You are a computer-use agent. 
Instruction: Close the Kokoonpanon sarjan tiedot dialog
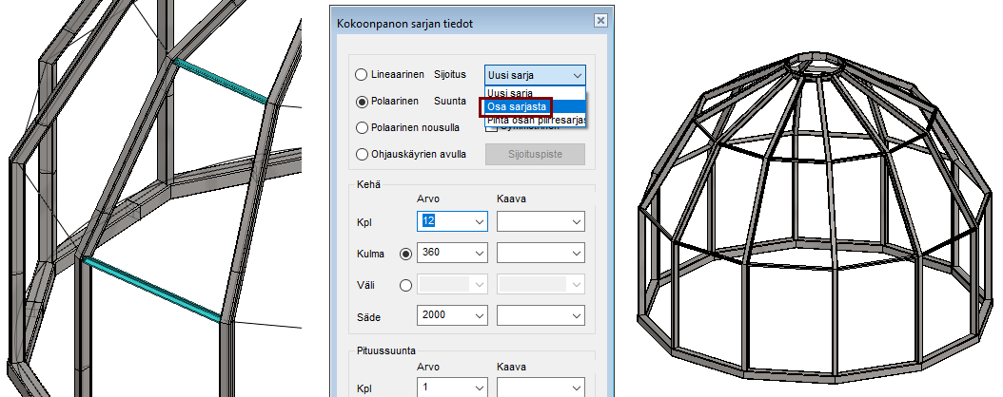tap(600, 21)
